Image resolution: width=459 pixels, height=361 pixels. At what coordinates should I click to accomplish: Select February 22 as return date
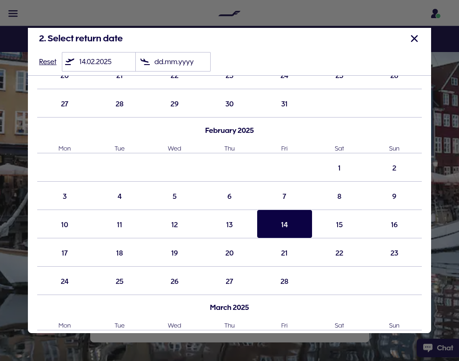[x=339, y=253]
